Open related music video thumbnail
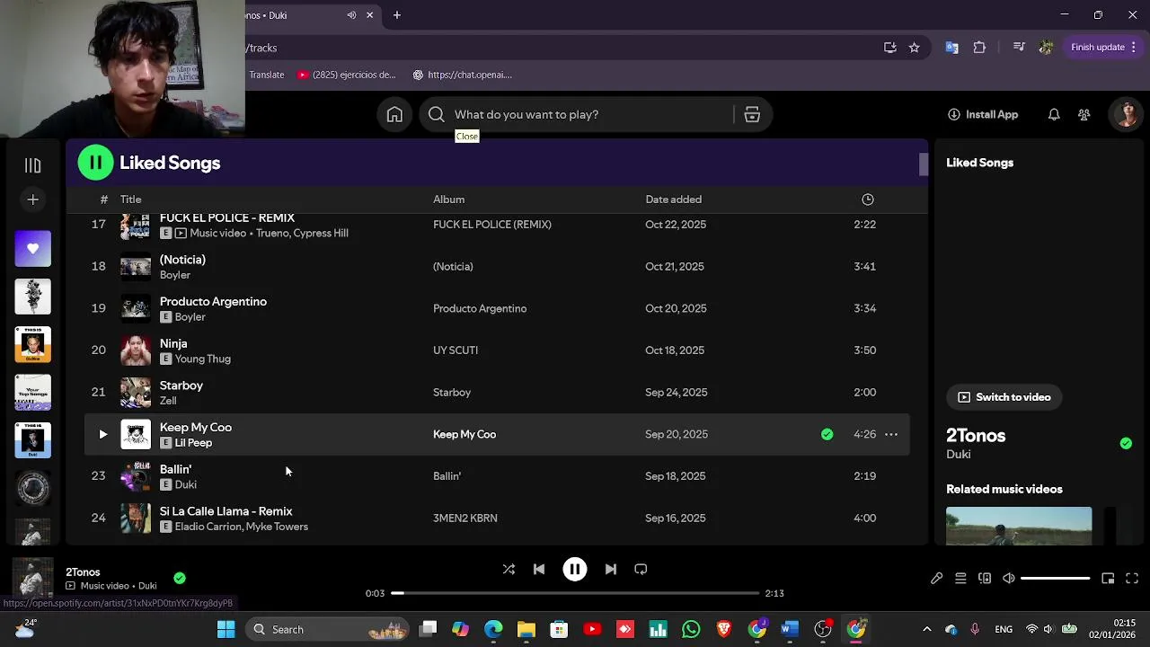Screen dimensions: 1150x647 point(1019,526)
